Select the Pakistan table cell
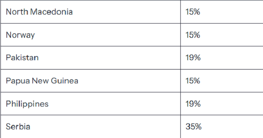The image size is (263, 138). click(91, 58)
